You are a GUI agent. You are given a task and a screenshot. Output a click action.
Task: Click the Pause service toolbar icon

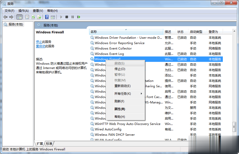pos(73,17)
